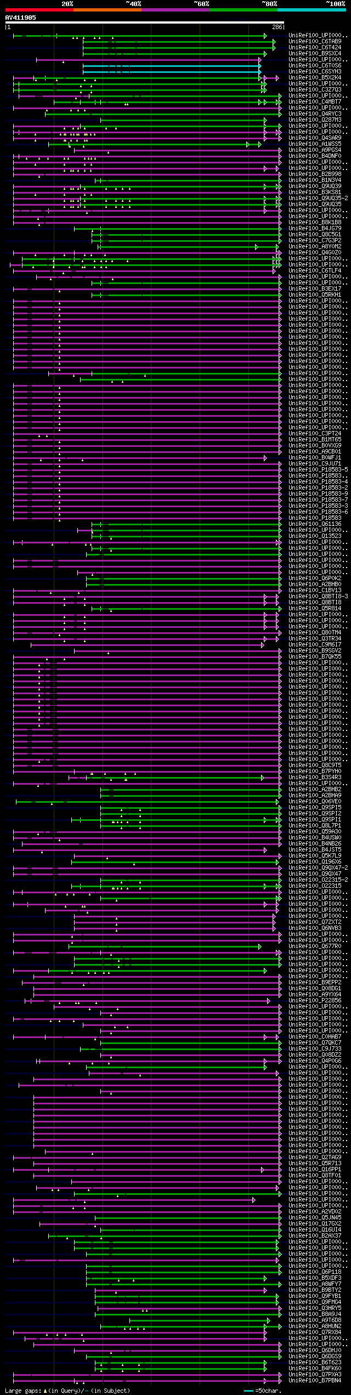Select label UniRef100_P18583-5
This screenshot has width=351, height=1395.
point(318,469)
